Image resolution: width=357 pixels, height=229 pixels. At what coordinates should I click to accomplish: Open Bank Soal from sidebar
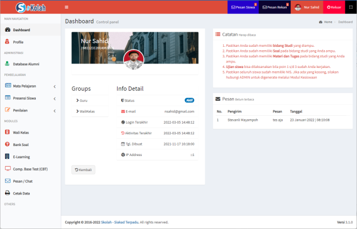(21, 144)
